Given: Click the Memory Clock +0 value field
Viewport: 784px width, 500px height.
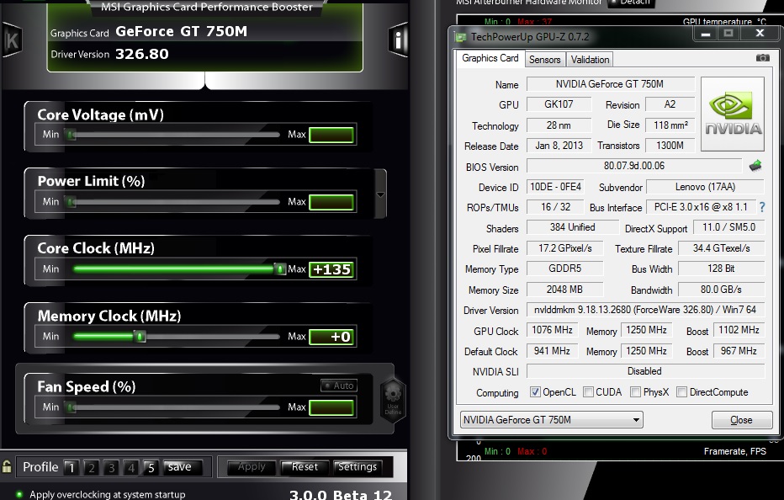Looking at the screenshot, I should [x=331, y=337].
